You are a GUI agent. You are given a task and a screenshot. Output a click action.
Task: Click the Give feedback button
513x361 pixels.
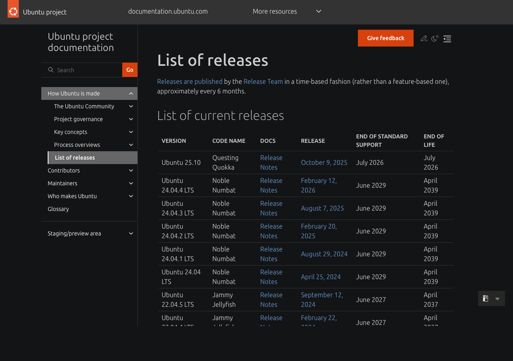[385, 38]
